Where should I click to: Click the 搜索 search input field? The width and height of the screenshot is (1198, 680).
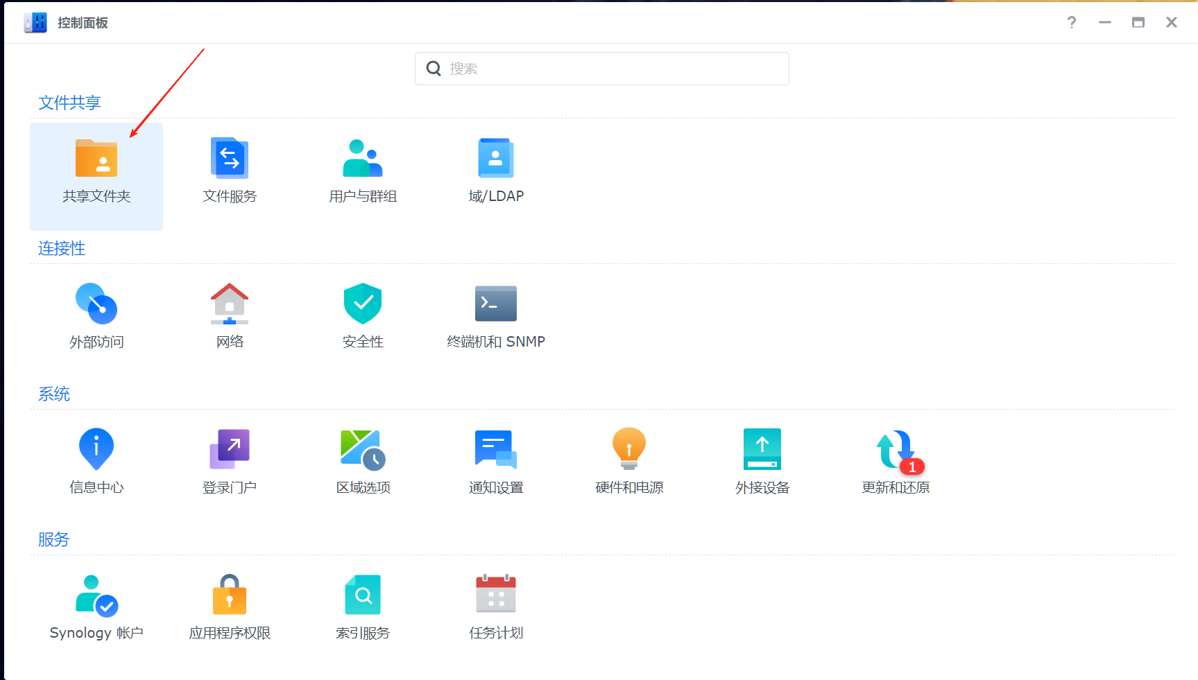click(x=602, y=69)
